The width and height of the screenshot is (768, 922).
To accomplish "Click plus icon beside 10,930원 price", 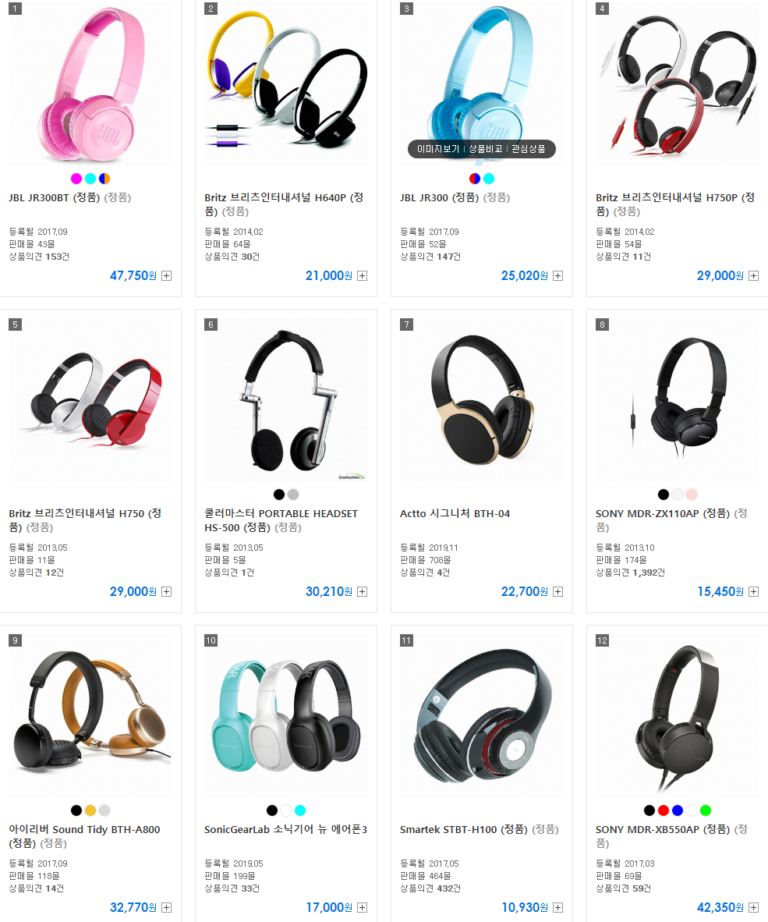I will [558, 908].
